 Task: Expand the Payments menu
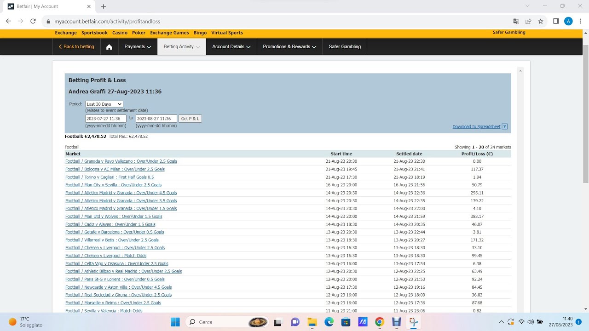138,47
